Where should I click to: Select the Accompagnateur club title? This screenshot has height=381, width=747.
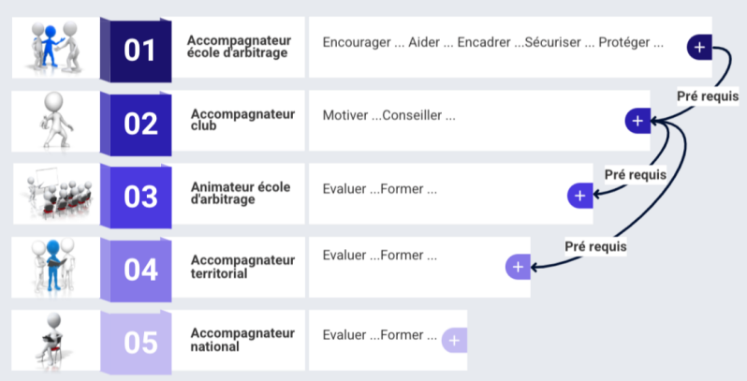point(242,120)
